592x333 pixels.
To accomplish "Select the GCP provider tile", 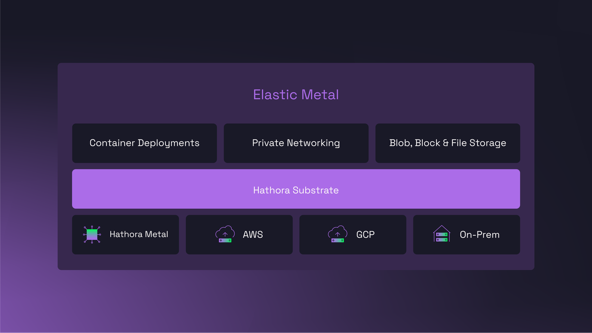I will tap(352, 234).
